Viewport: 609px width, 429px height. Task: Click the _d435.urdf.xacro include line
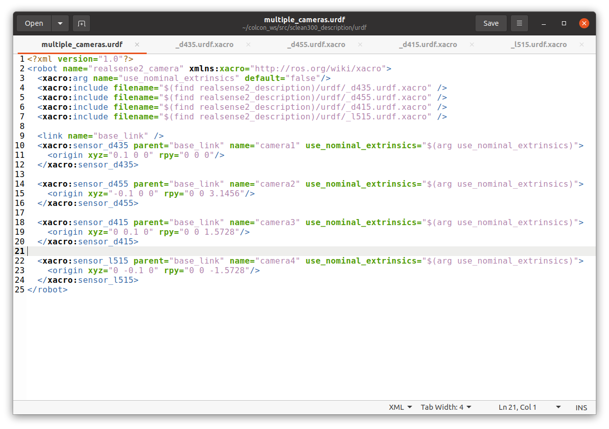tap(242, 88)
